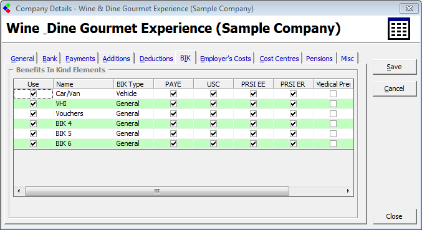Viewport: 422px width, 230px height.
Task: Uncheck PRSI EE for VHI
Action: (253, 104)
